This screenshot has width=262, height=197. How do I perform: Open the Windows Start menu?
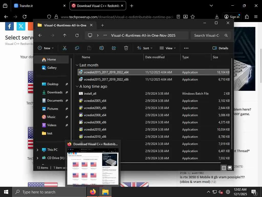click(6, 192)
